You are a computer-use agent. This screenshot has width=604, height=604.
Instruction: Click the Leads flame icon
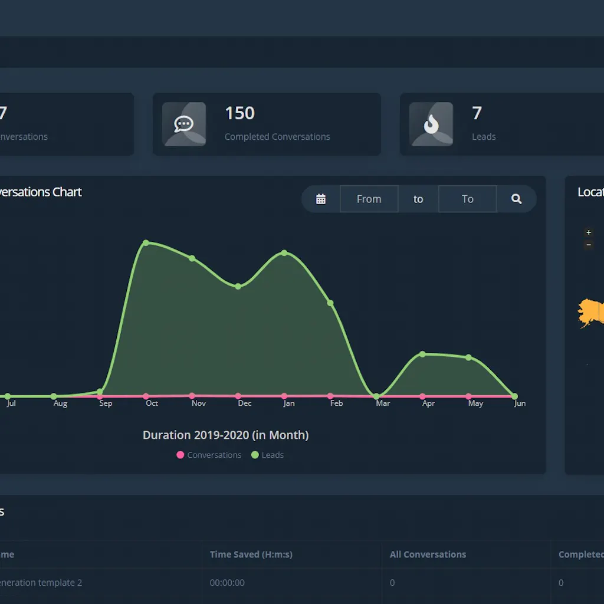pyautogui.click(x=431, y=124)
